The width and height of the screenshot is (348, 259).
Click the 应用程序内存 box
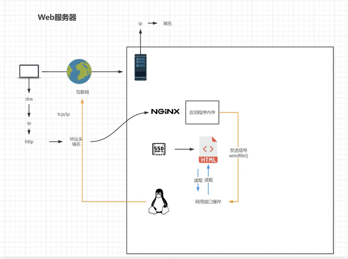202,112
